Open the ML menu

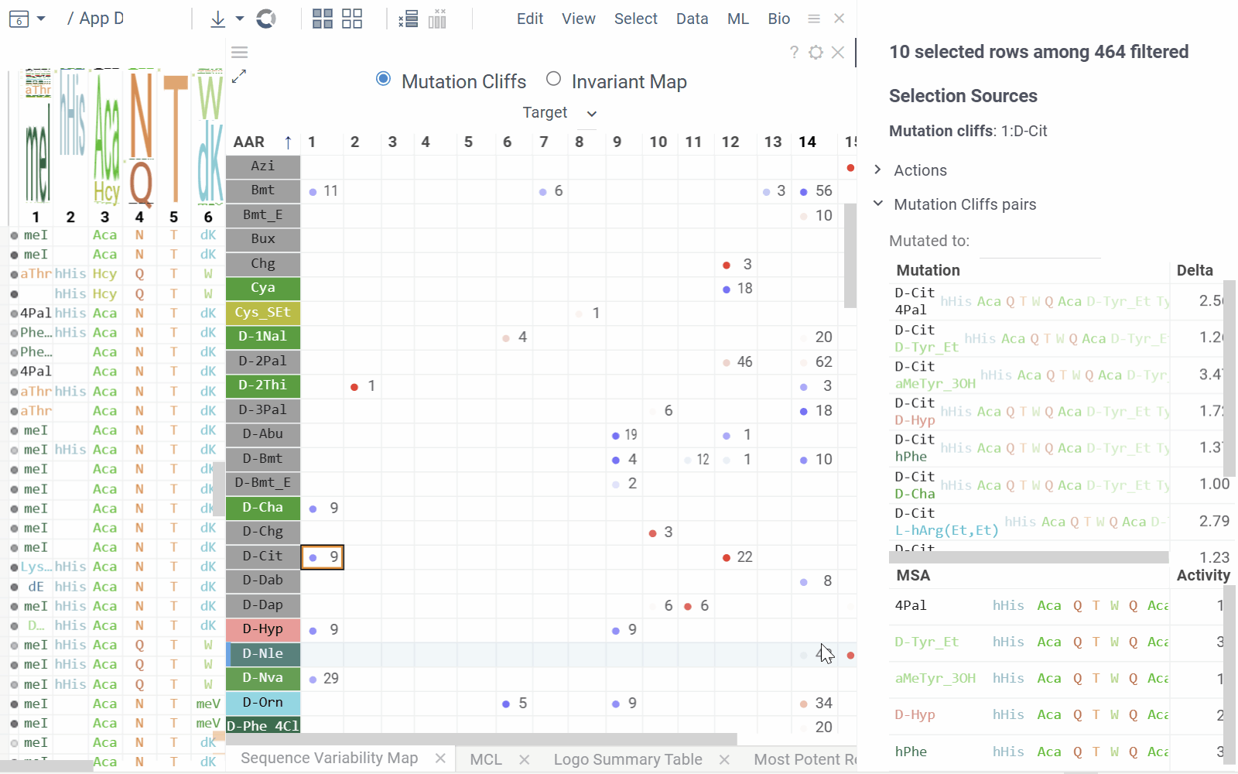pyautogui.click(x=737, y=19)
